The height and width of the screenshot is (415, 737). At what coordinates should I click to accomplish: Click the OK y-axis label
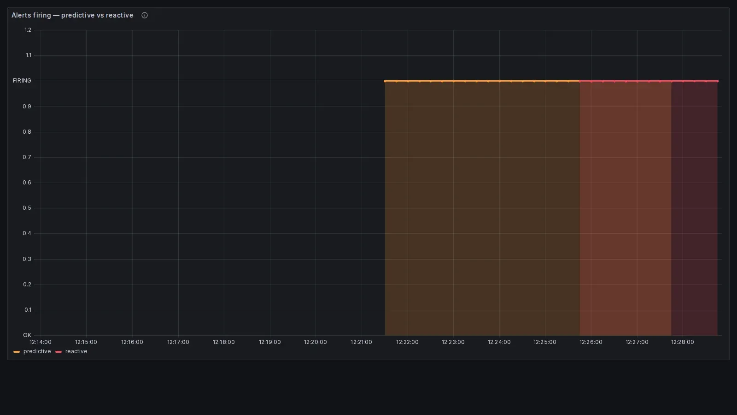(x=27, y=335)
